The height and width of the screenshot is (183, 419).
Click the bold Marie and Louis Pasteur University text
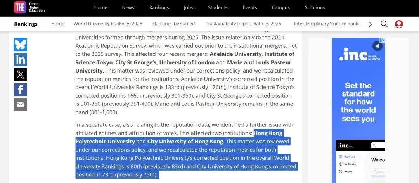click(x=183, y=67)
